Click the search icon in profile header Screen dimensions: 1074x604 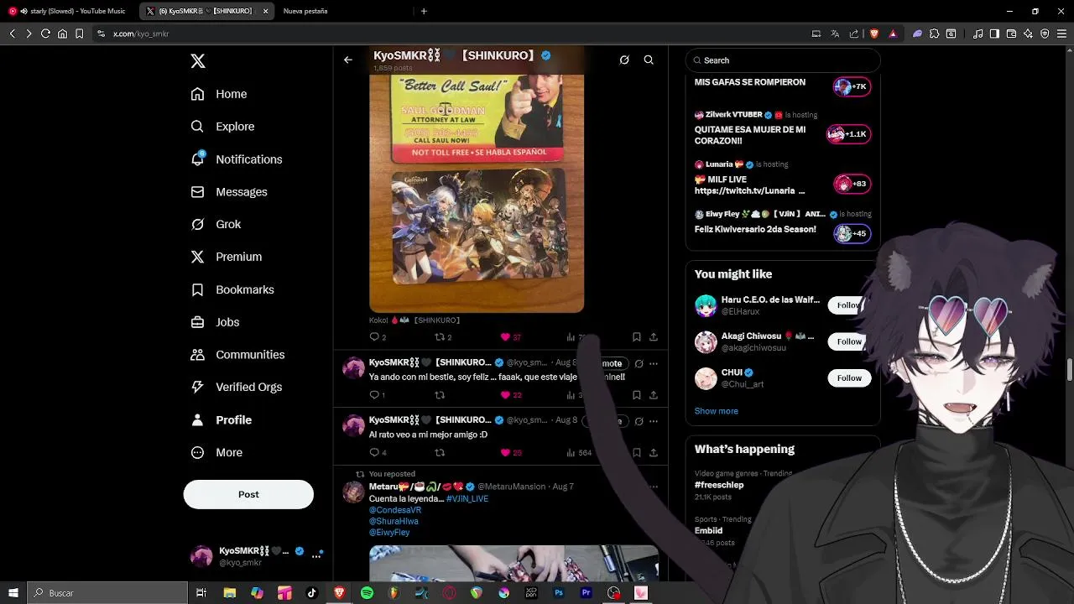(649, 60)
